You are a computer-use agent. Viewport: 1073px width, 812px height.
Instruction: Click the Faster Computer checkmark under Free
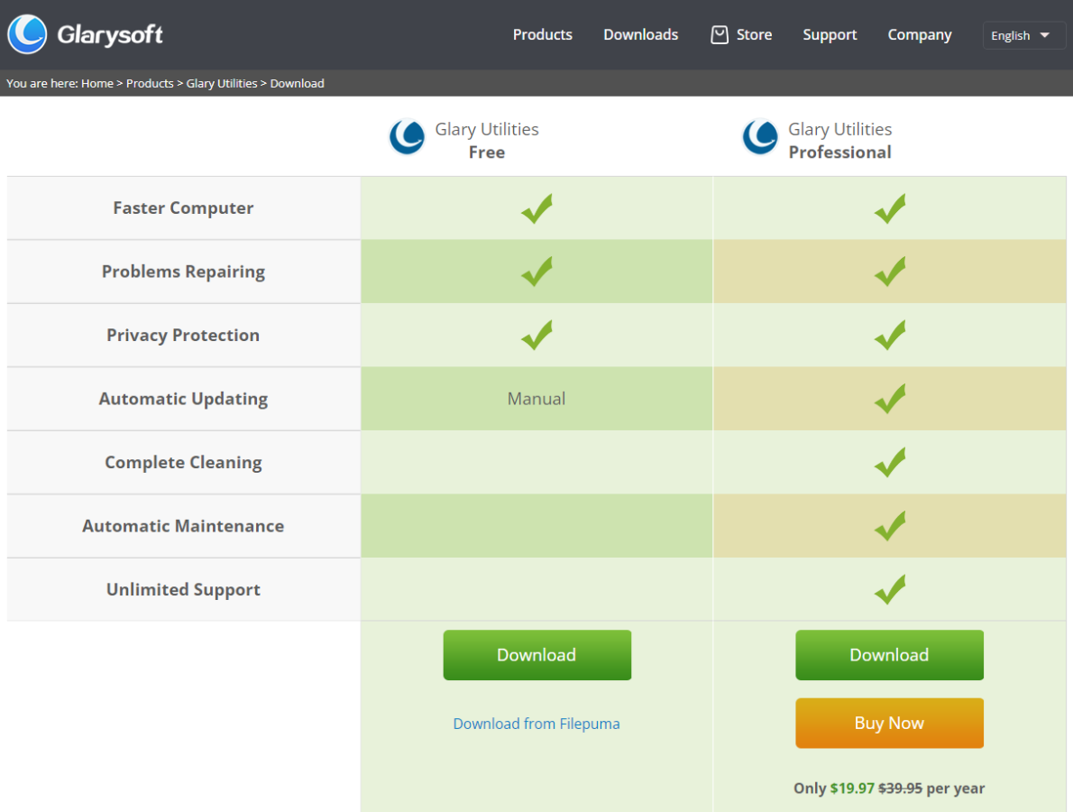pyautogui.click(x=536, y=208)
